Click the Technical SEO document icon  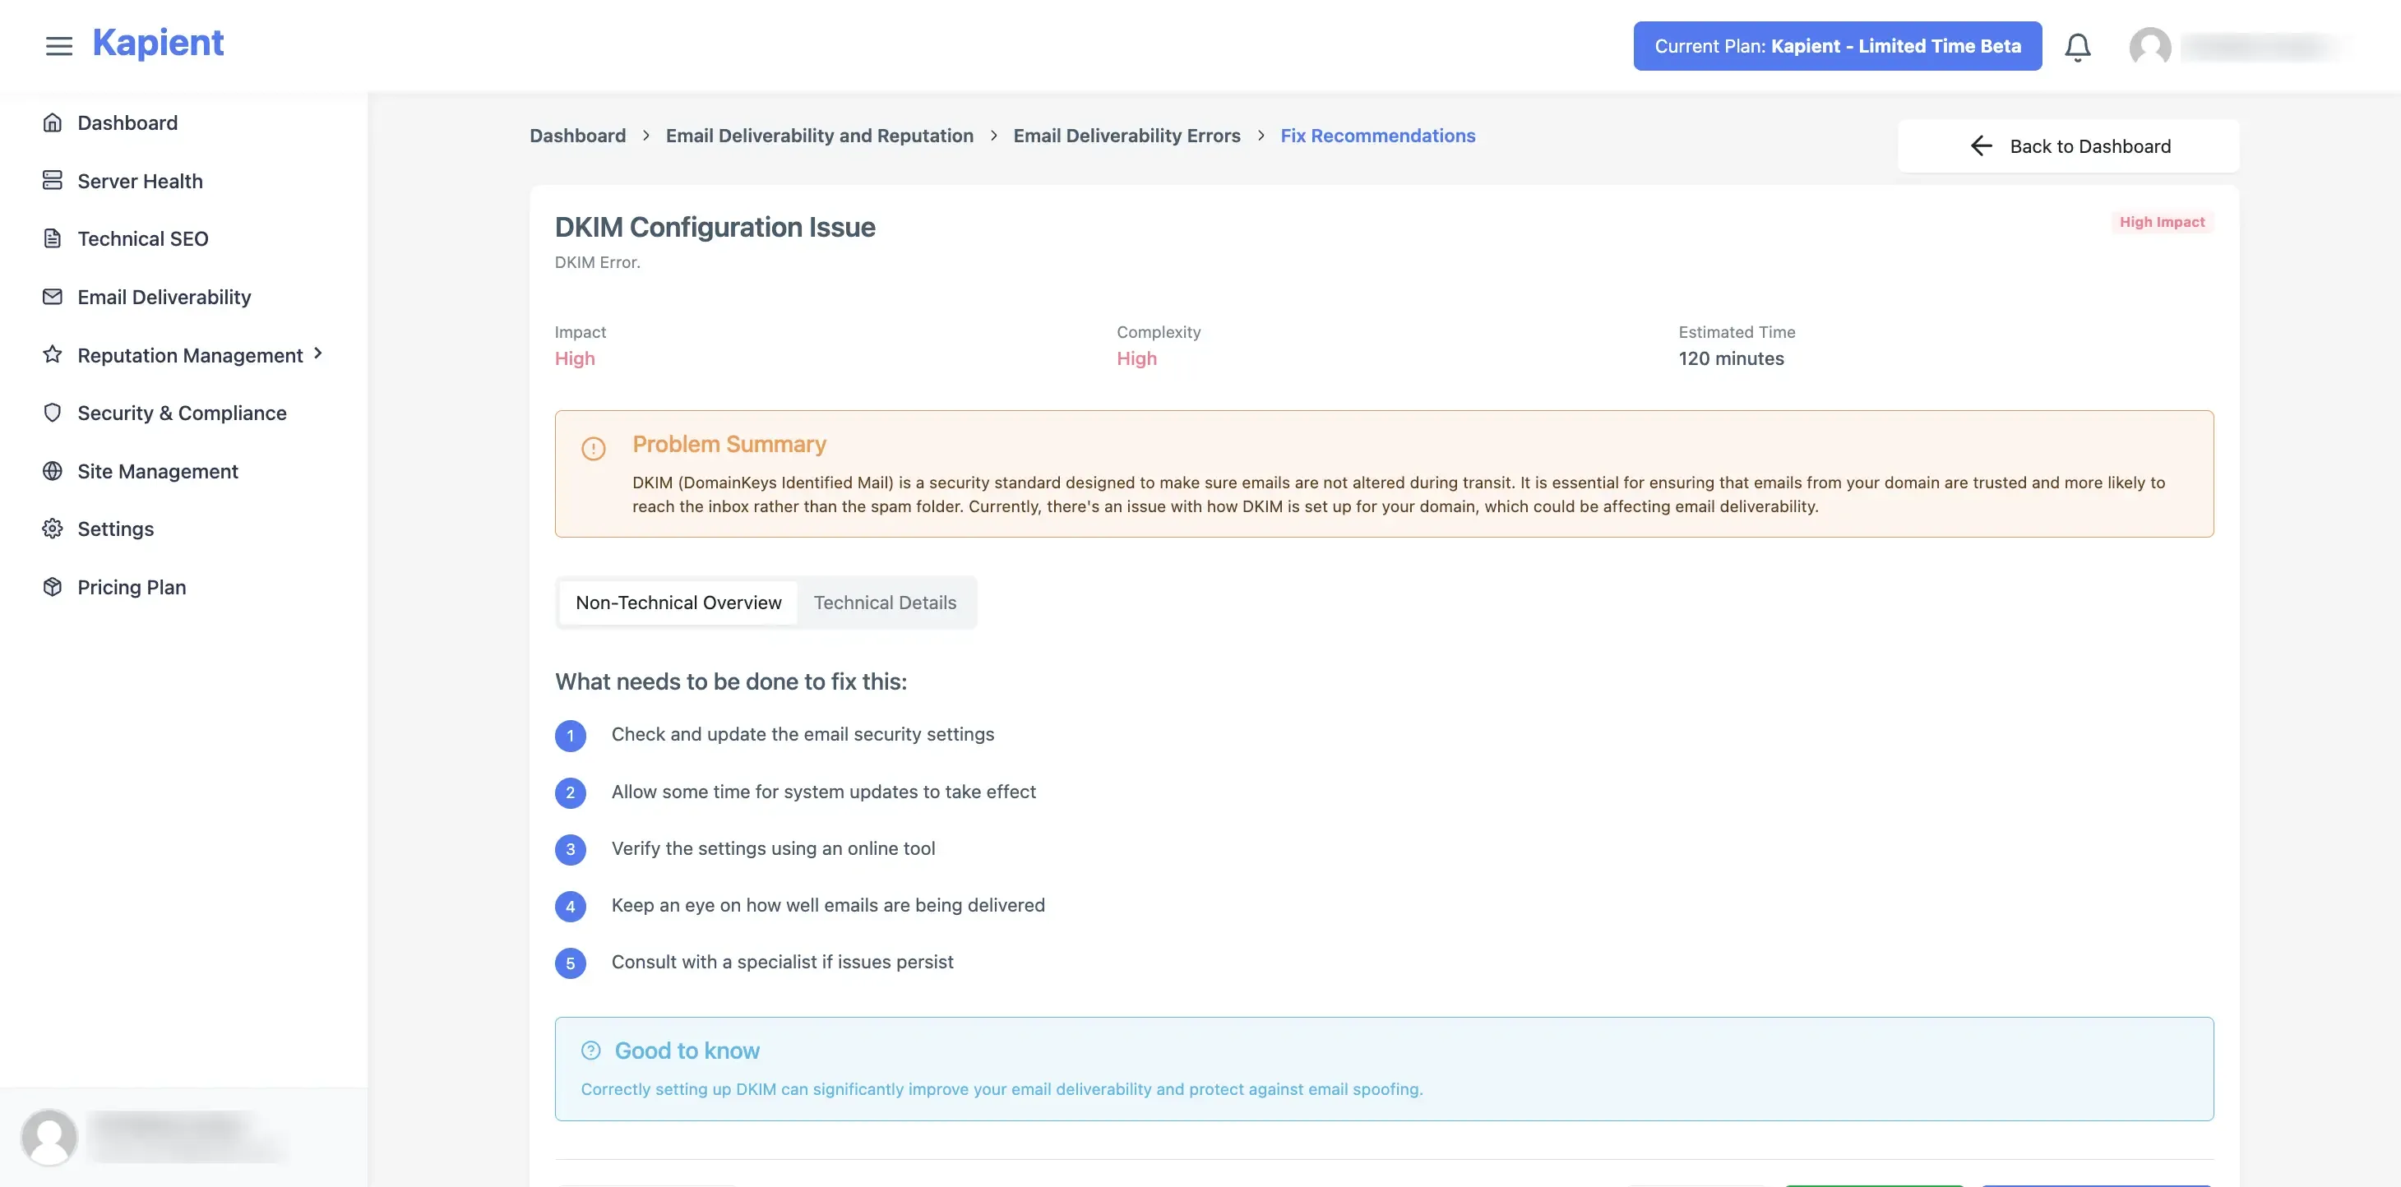(53, 238)
